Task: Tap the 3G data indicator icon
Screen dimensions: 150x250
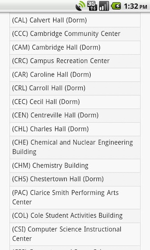Action: pyautogui.click(x=92, y=6)
